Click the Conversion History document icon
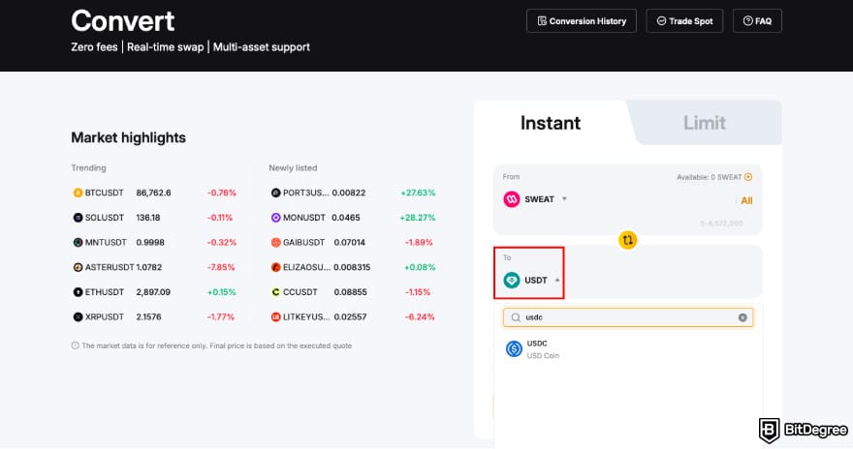Viewport: 853px width, 449px height. [x=542, y=21]
